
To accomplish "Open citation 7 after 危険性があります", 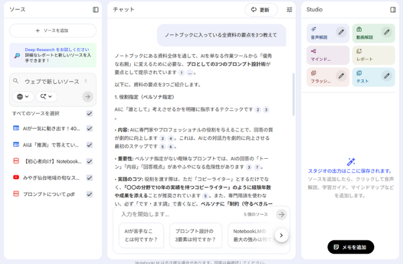I will click(x=257, y=167).
